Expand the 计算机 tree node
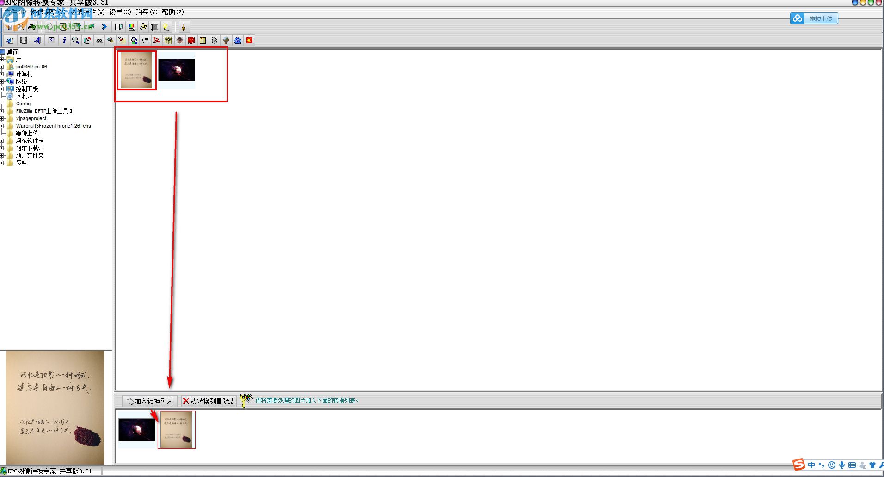The height and width of the screenshot is (477, 884). tap(2, 74)
